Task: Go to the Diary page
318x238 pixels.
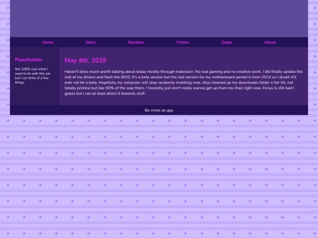Action: tap(91, 42)
